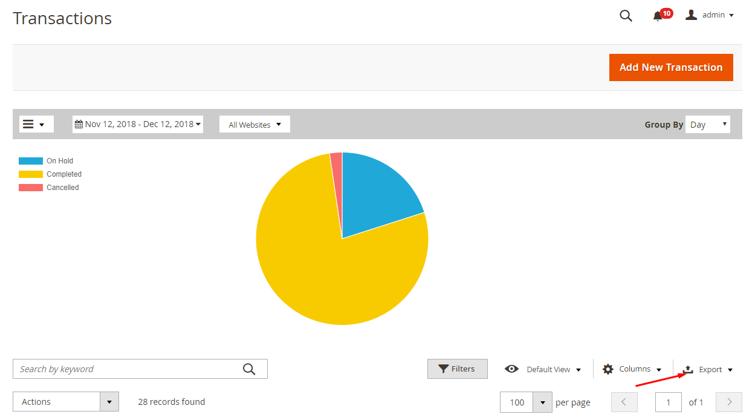The width and height of the screenshot is (755, 420).
Task: Open the Group By Day dropdown
Action: pyautogui.click(x=708, y=125)
